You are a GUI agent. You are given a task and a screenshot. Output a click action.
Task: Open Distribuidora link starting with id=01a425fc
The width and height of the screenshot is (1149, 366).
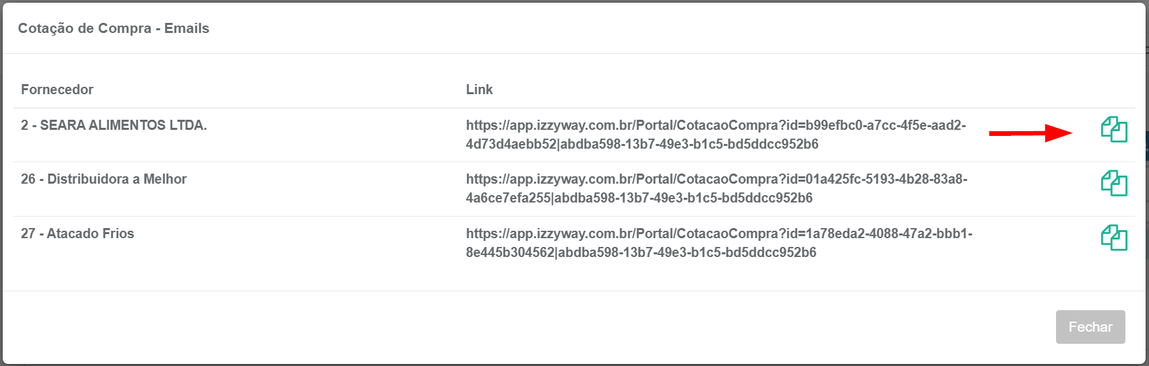click(x=716, y=179)
